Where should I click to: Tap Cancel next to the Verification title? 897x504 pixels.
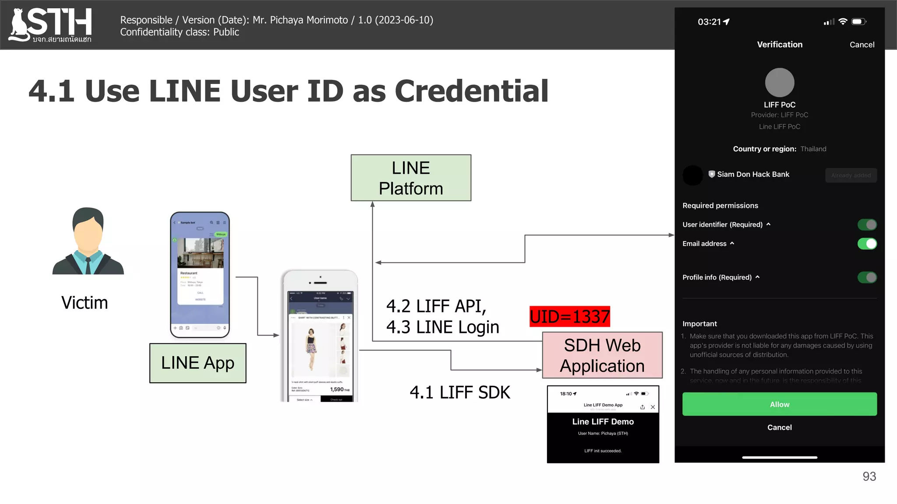(x=862, y=45)
